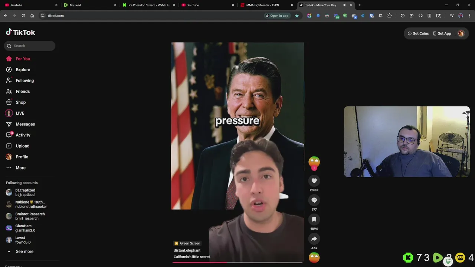Viewport: 475px width, 267px height.
Task: Seek using the video progress bar
Action: (237, 262)
